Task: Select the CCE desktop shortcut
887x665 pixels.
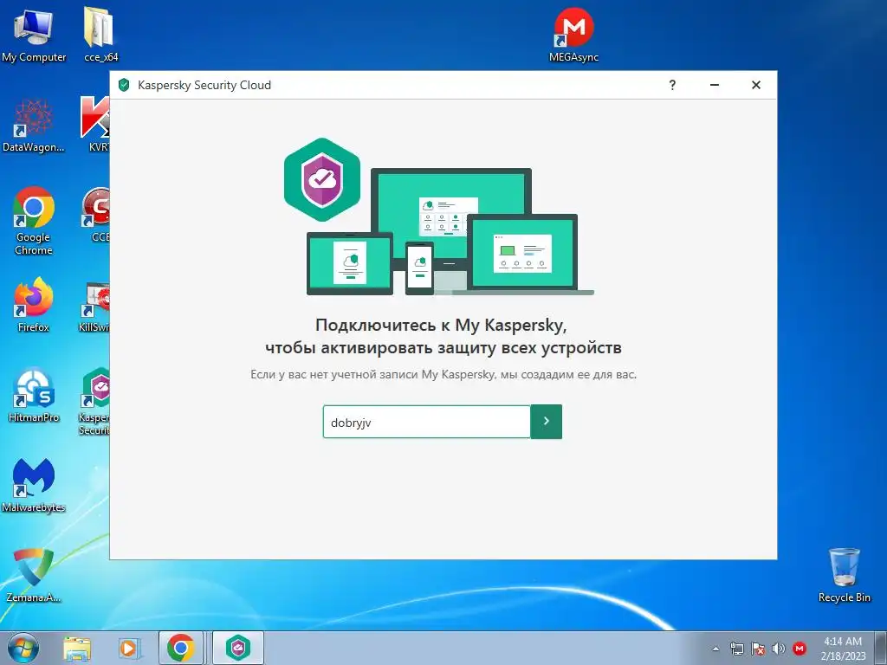Action: 95,215
